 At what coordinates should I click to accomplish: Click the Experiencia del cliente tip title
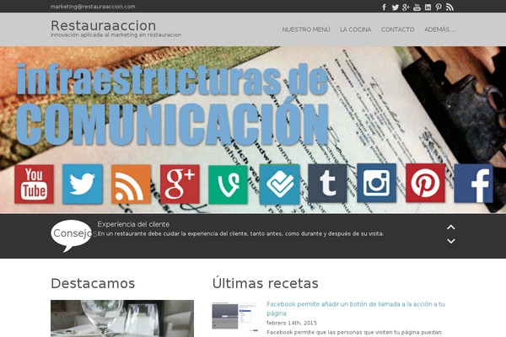point(133,224)
